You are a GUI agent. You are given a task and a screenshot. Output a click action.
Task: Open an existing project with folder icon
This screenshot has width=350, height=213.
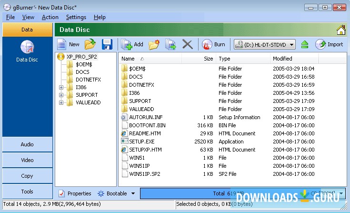pos(90,44)
